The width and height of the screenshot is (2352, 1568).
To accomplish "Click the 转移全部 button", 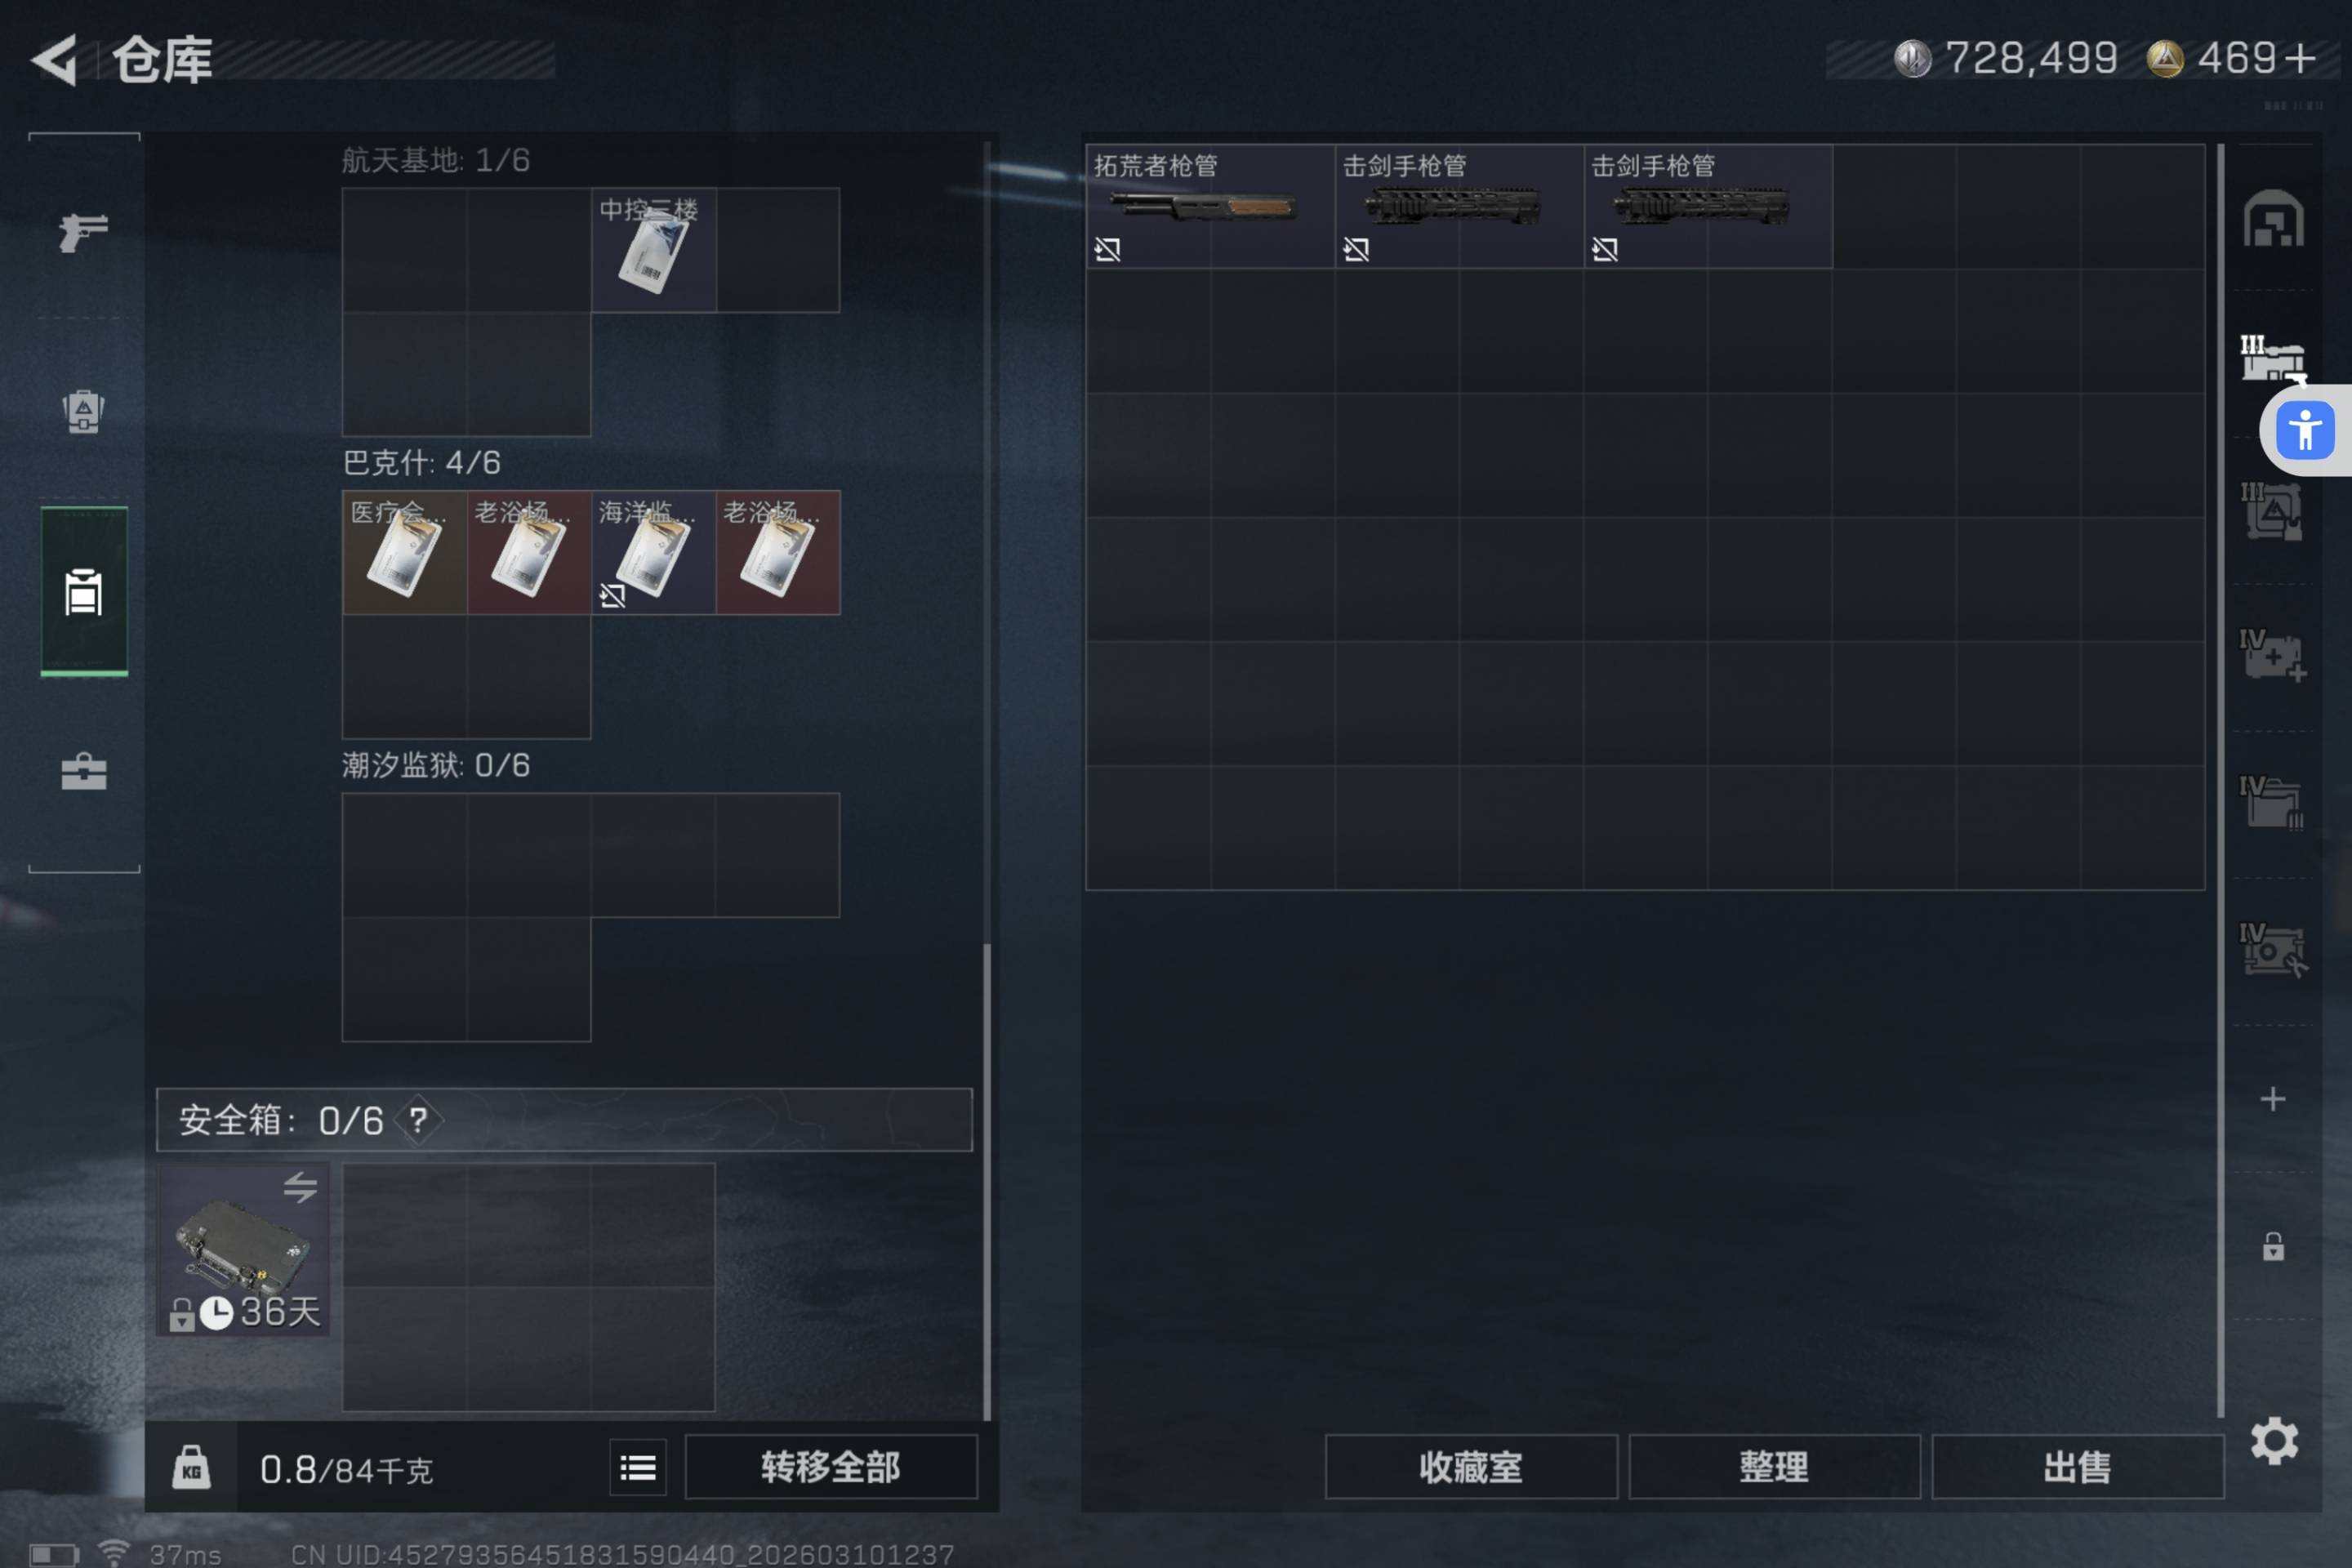I will (x=831, y=1467).
